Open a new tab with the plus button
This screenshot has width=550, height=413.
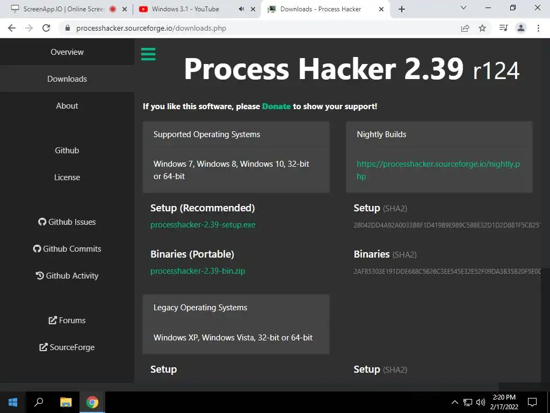coord(402,9)
